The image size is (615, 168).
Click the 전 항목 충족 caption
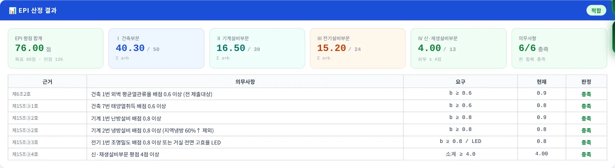(532, 59)
